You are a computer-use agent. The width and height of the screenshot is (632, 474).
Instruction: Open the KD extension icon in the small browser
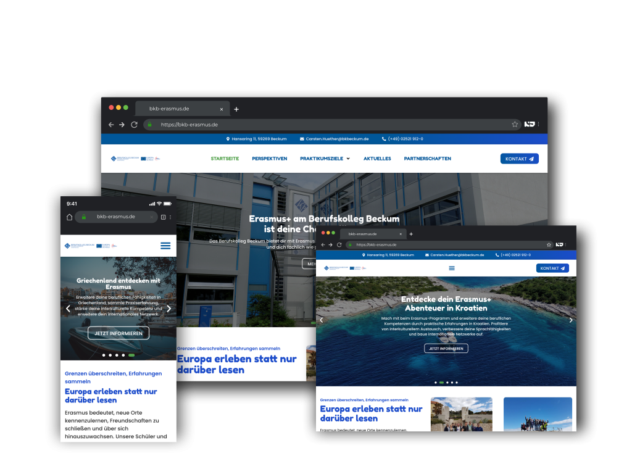[x=559, y=244]
